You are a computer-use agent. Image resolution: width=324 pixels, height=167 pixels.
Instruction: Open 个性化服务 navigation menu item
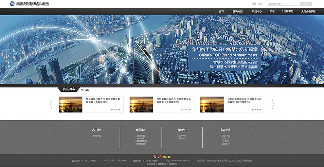point(287,11)
